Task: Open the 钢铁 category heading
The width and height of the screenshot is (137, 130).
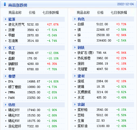Action: click(81, 47)
